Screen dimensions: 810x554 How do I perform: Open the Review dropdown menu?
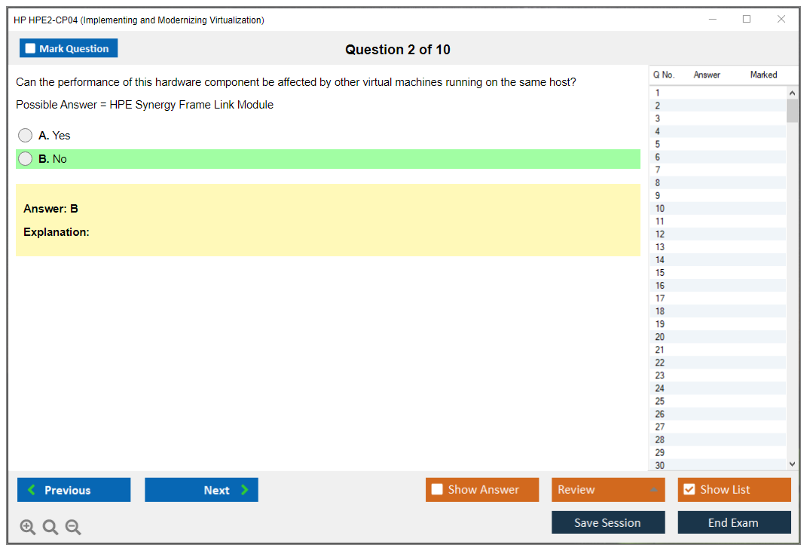point(608,490)
